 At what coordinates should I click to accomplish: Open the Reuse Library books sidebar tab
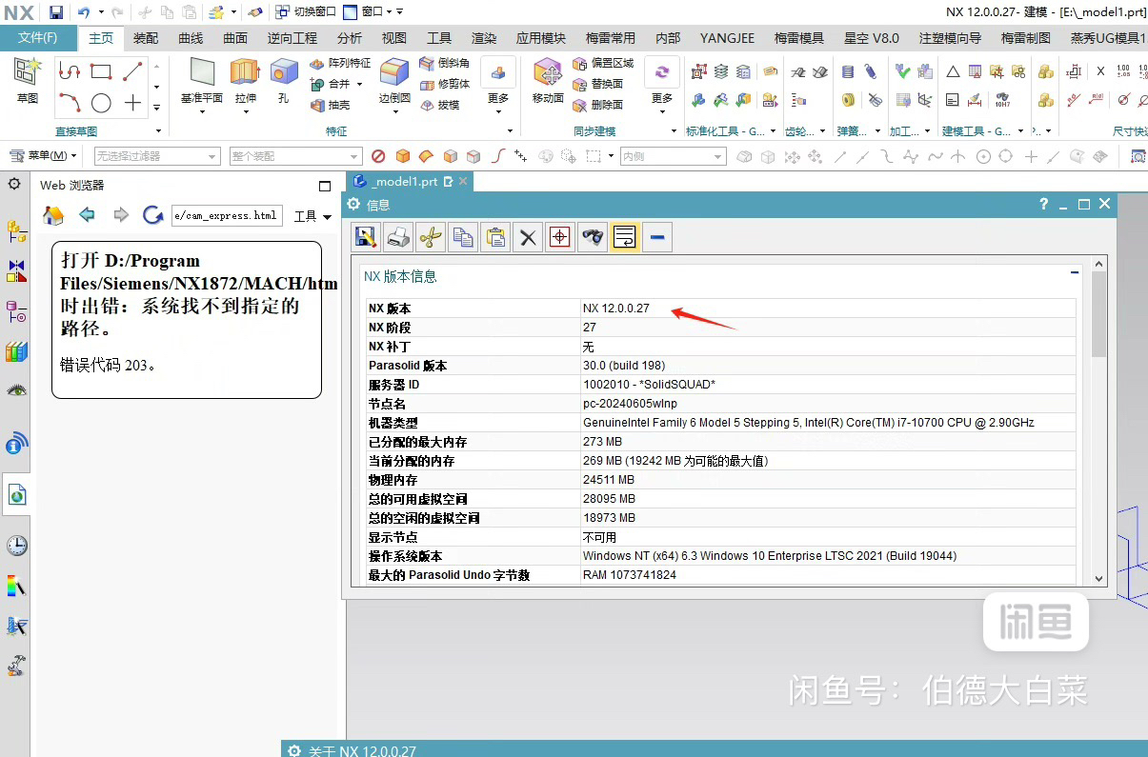coord(16,351)
